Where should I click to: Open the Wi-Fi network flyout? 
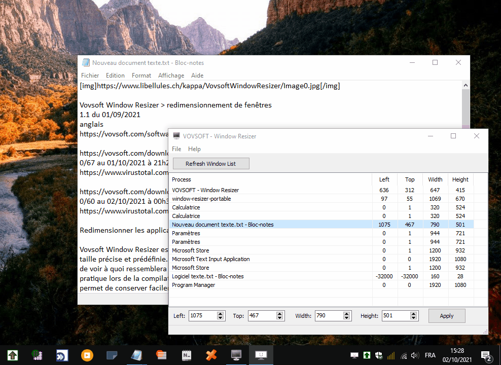coord(404,355)
